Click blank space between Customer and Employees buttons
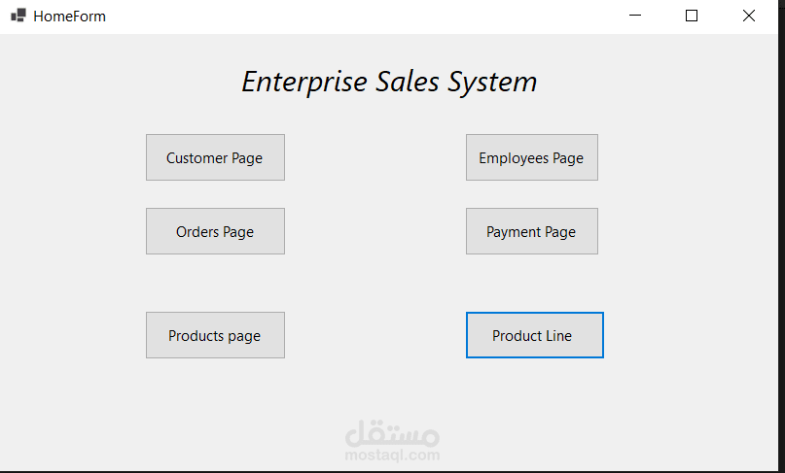The height and width of the screenshot is (473, 785). (x=375, y=157)
